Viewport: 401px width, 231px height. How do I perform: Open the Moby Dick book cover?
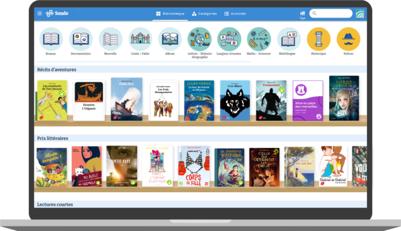[126, 99]
